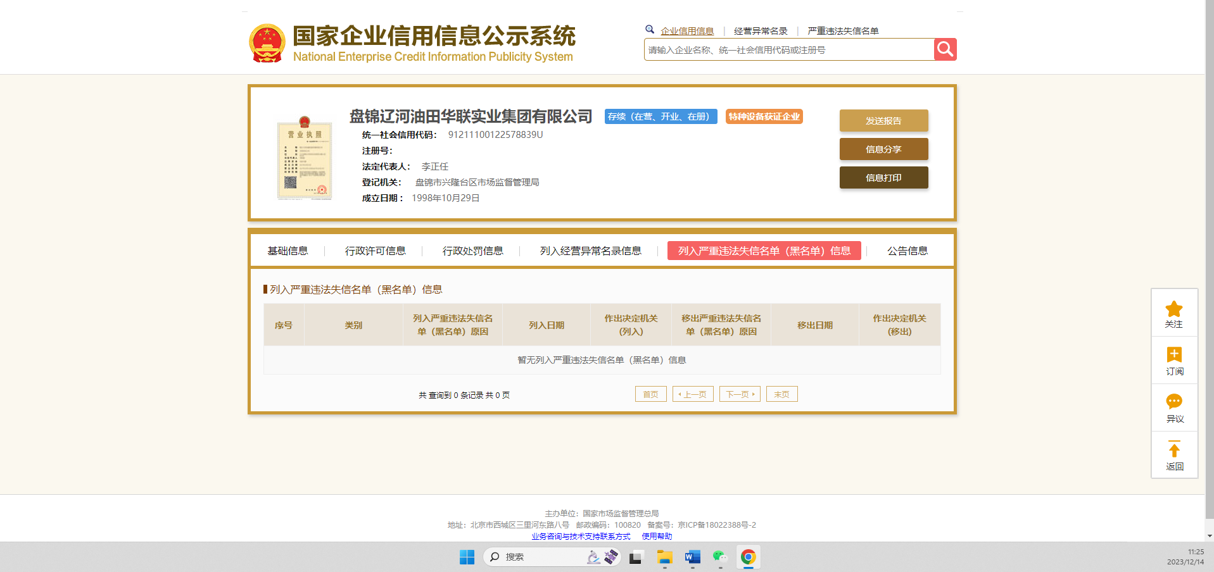This screenshot has height=572, width=1214.
Task: Click the 京ICP备18022388号-2 filing number
Action: pyautogui.click(x=717, y=525)
